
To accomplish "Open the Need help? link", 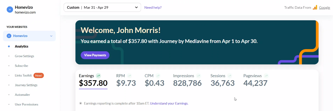I will coord(153,7).
